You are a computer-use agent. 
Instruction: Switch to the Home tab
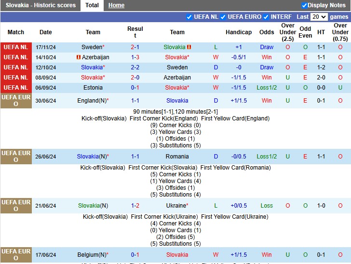coord(116,5)
